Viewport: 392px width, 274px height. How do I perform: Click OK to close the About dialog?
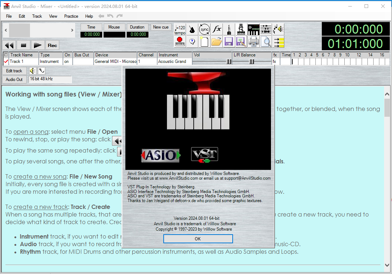tap(198, 239)
